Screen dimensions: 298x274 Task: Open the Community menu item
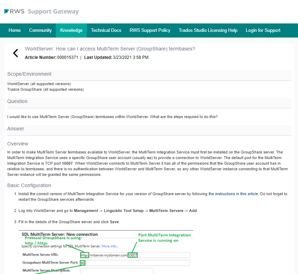click(x=40, y=30)
